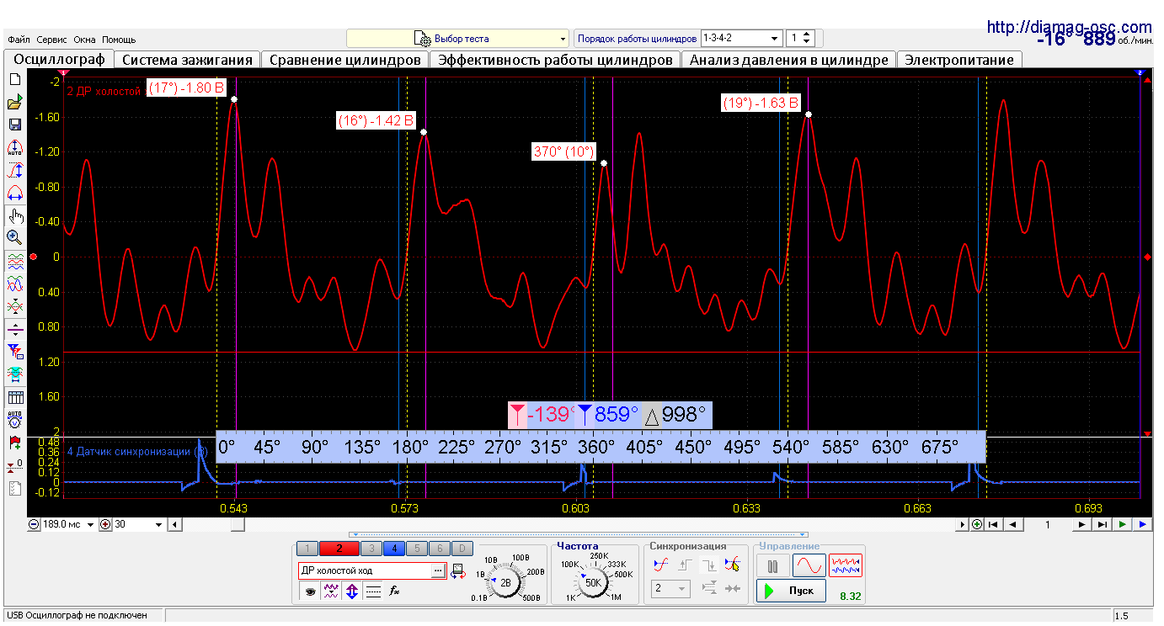This screenshot has height=626, width=1164.
Task: Open the Сервис menu
Action: pos(52,40)
